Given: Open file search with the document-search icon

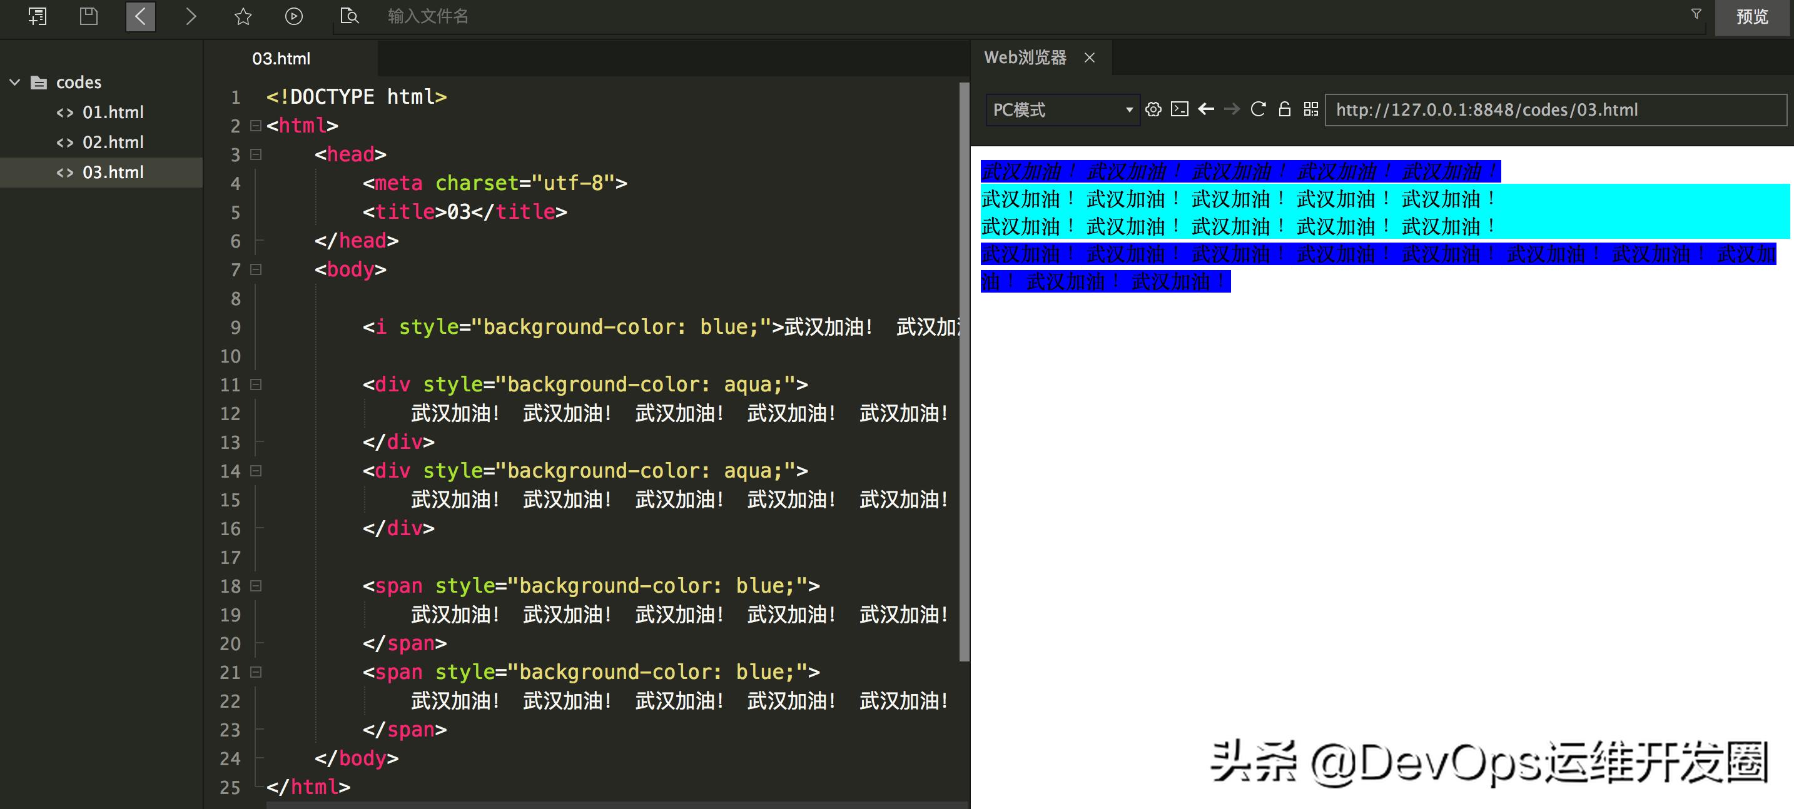Looking at the screenshot, I should 349,16.
